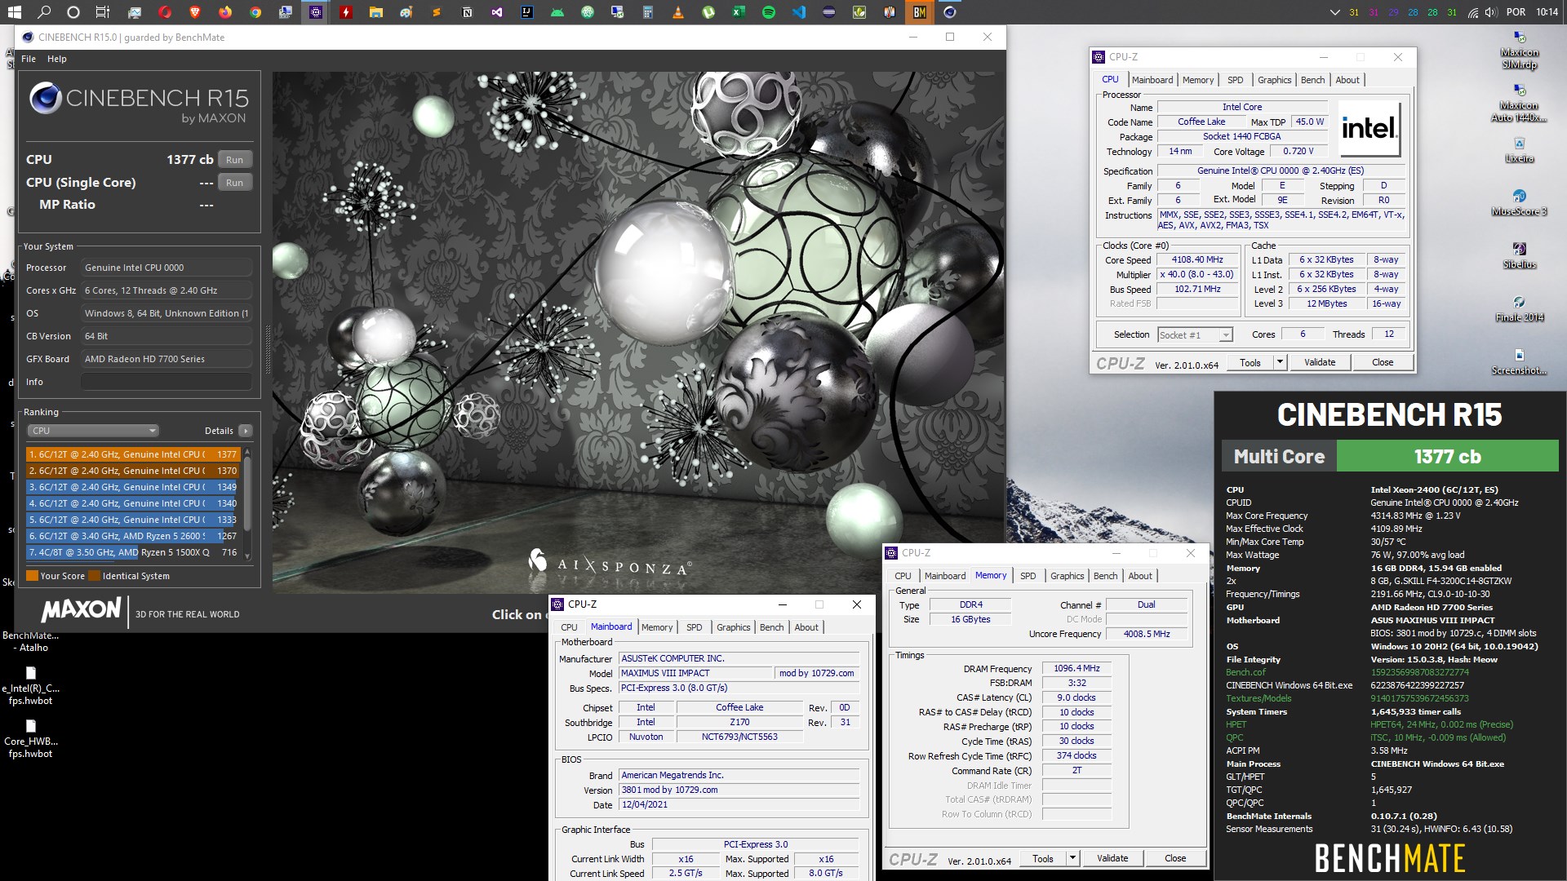Open calculator icon in taskbar
The image size is (1567, 881).
(648, 12)
